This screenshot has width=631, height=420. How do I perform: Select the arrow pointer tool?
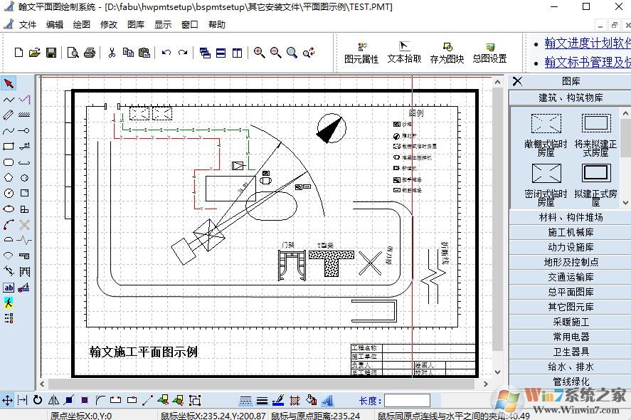pos(9,83)
